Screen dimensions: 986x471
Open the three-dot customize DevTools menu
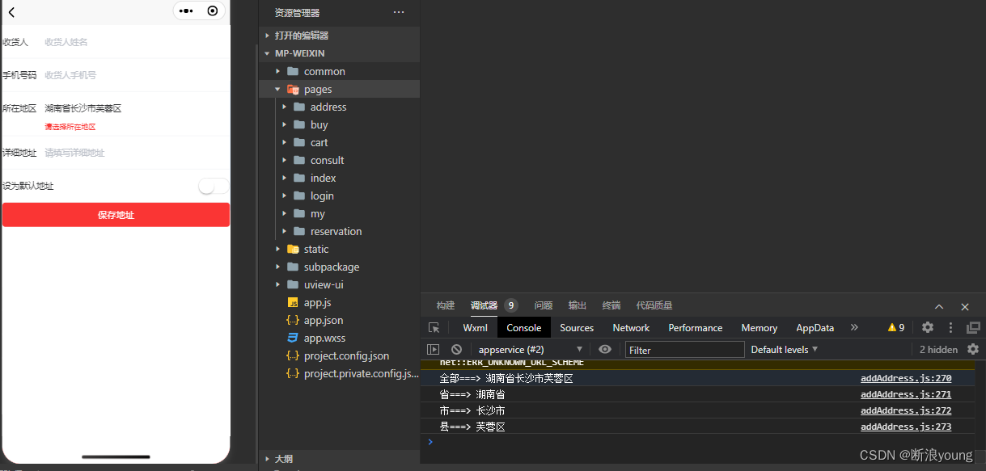tap(950, 327)
